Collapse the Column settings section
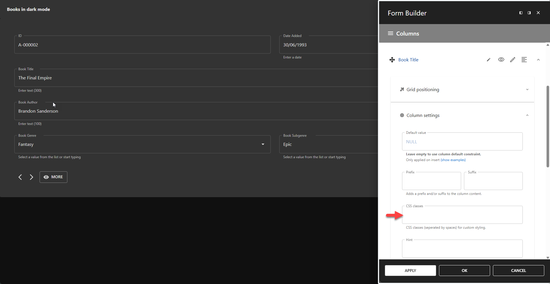The image size is (550, 284). [x=527, y=115]
